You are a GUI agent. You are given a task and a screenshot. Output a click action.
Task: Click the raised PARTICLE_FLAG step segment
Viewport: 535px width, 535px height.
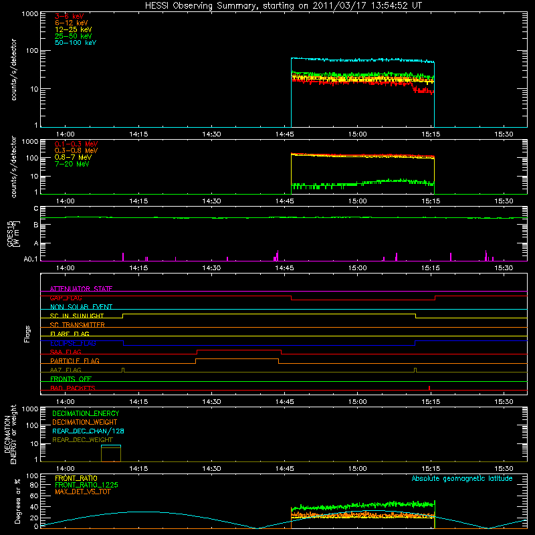237,359
